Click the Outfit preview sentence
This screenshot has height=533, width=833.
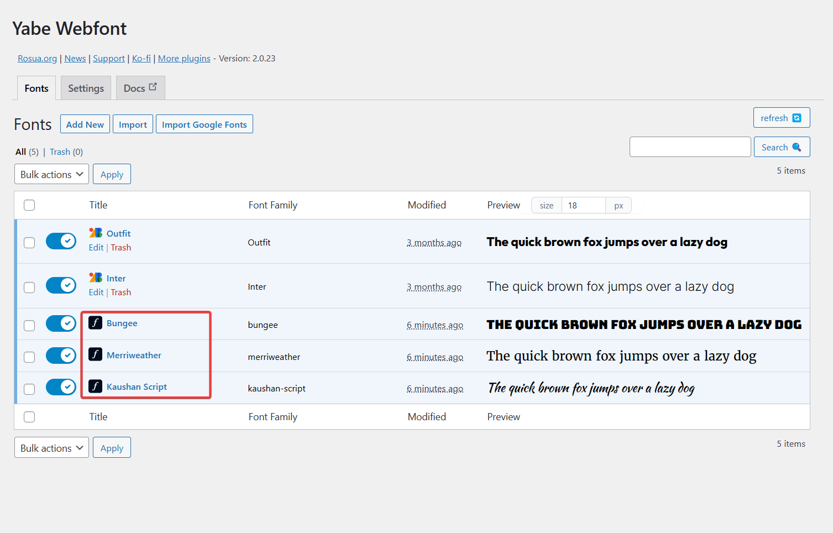(607, 242)
